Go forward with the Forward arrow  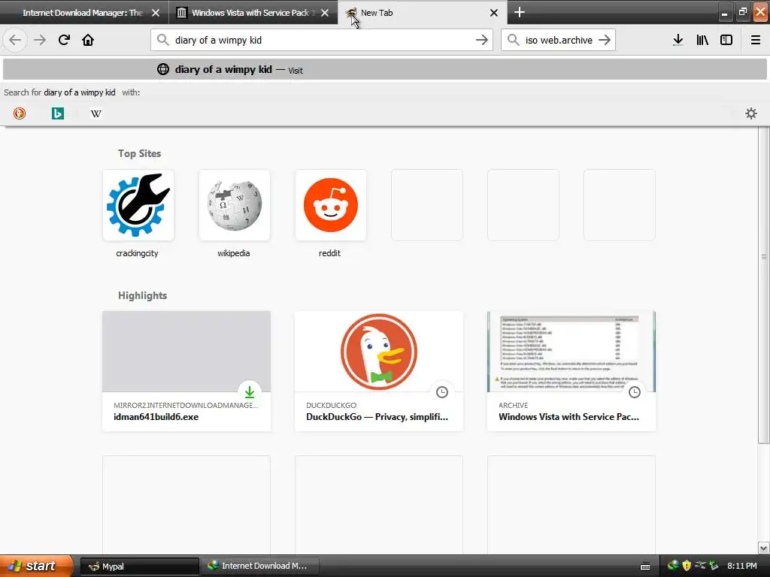coord(40,40)
